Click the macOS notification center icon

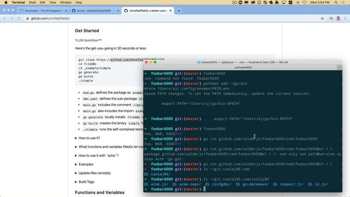343,2
